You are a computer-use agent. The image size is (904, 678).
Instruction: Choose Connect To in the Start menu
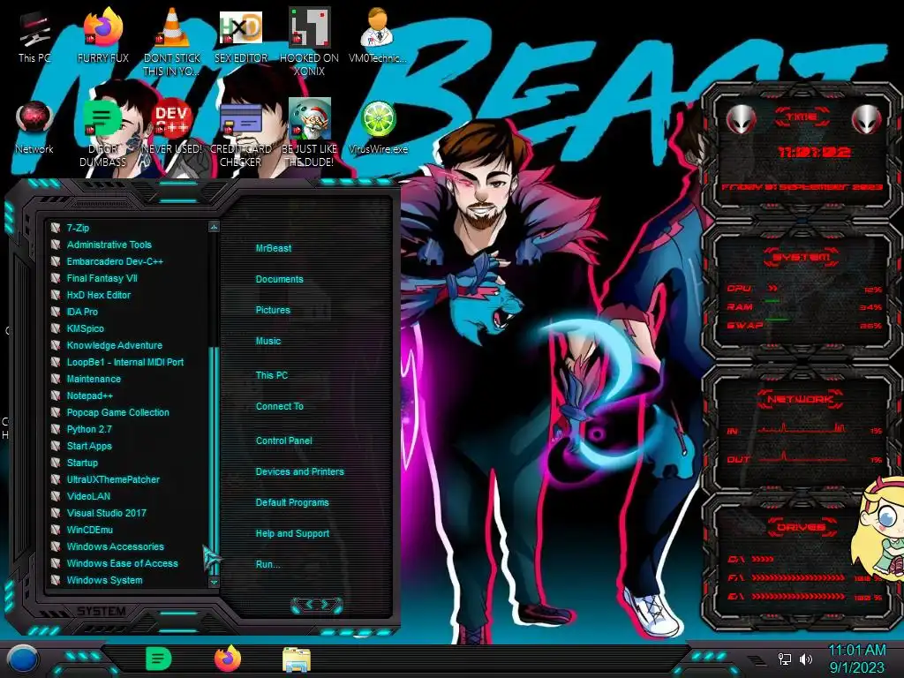tap(279, 406)
